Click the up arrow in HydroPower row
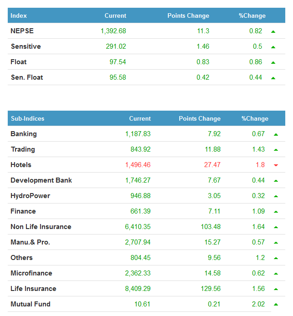The height and width of the screenshot is (316, 293). (276, 196)
